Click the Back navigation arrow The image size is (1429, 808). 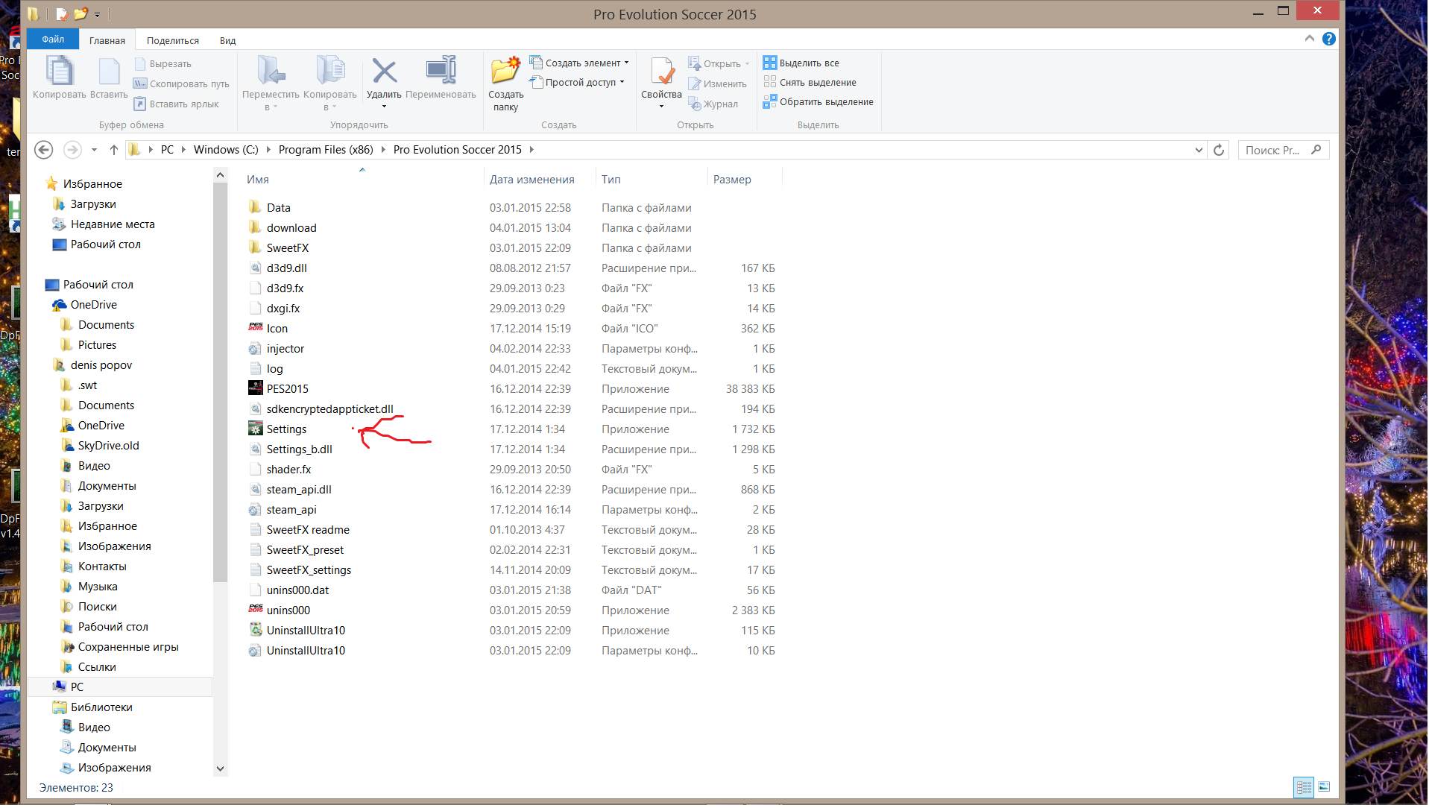click(x=44, y=150)
